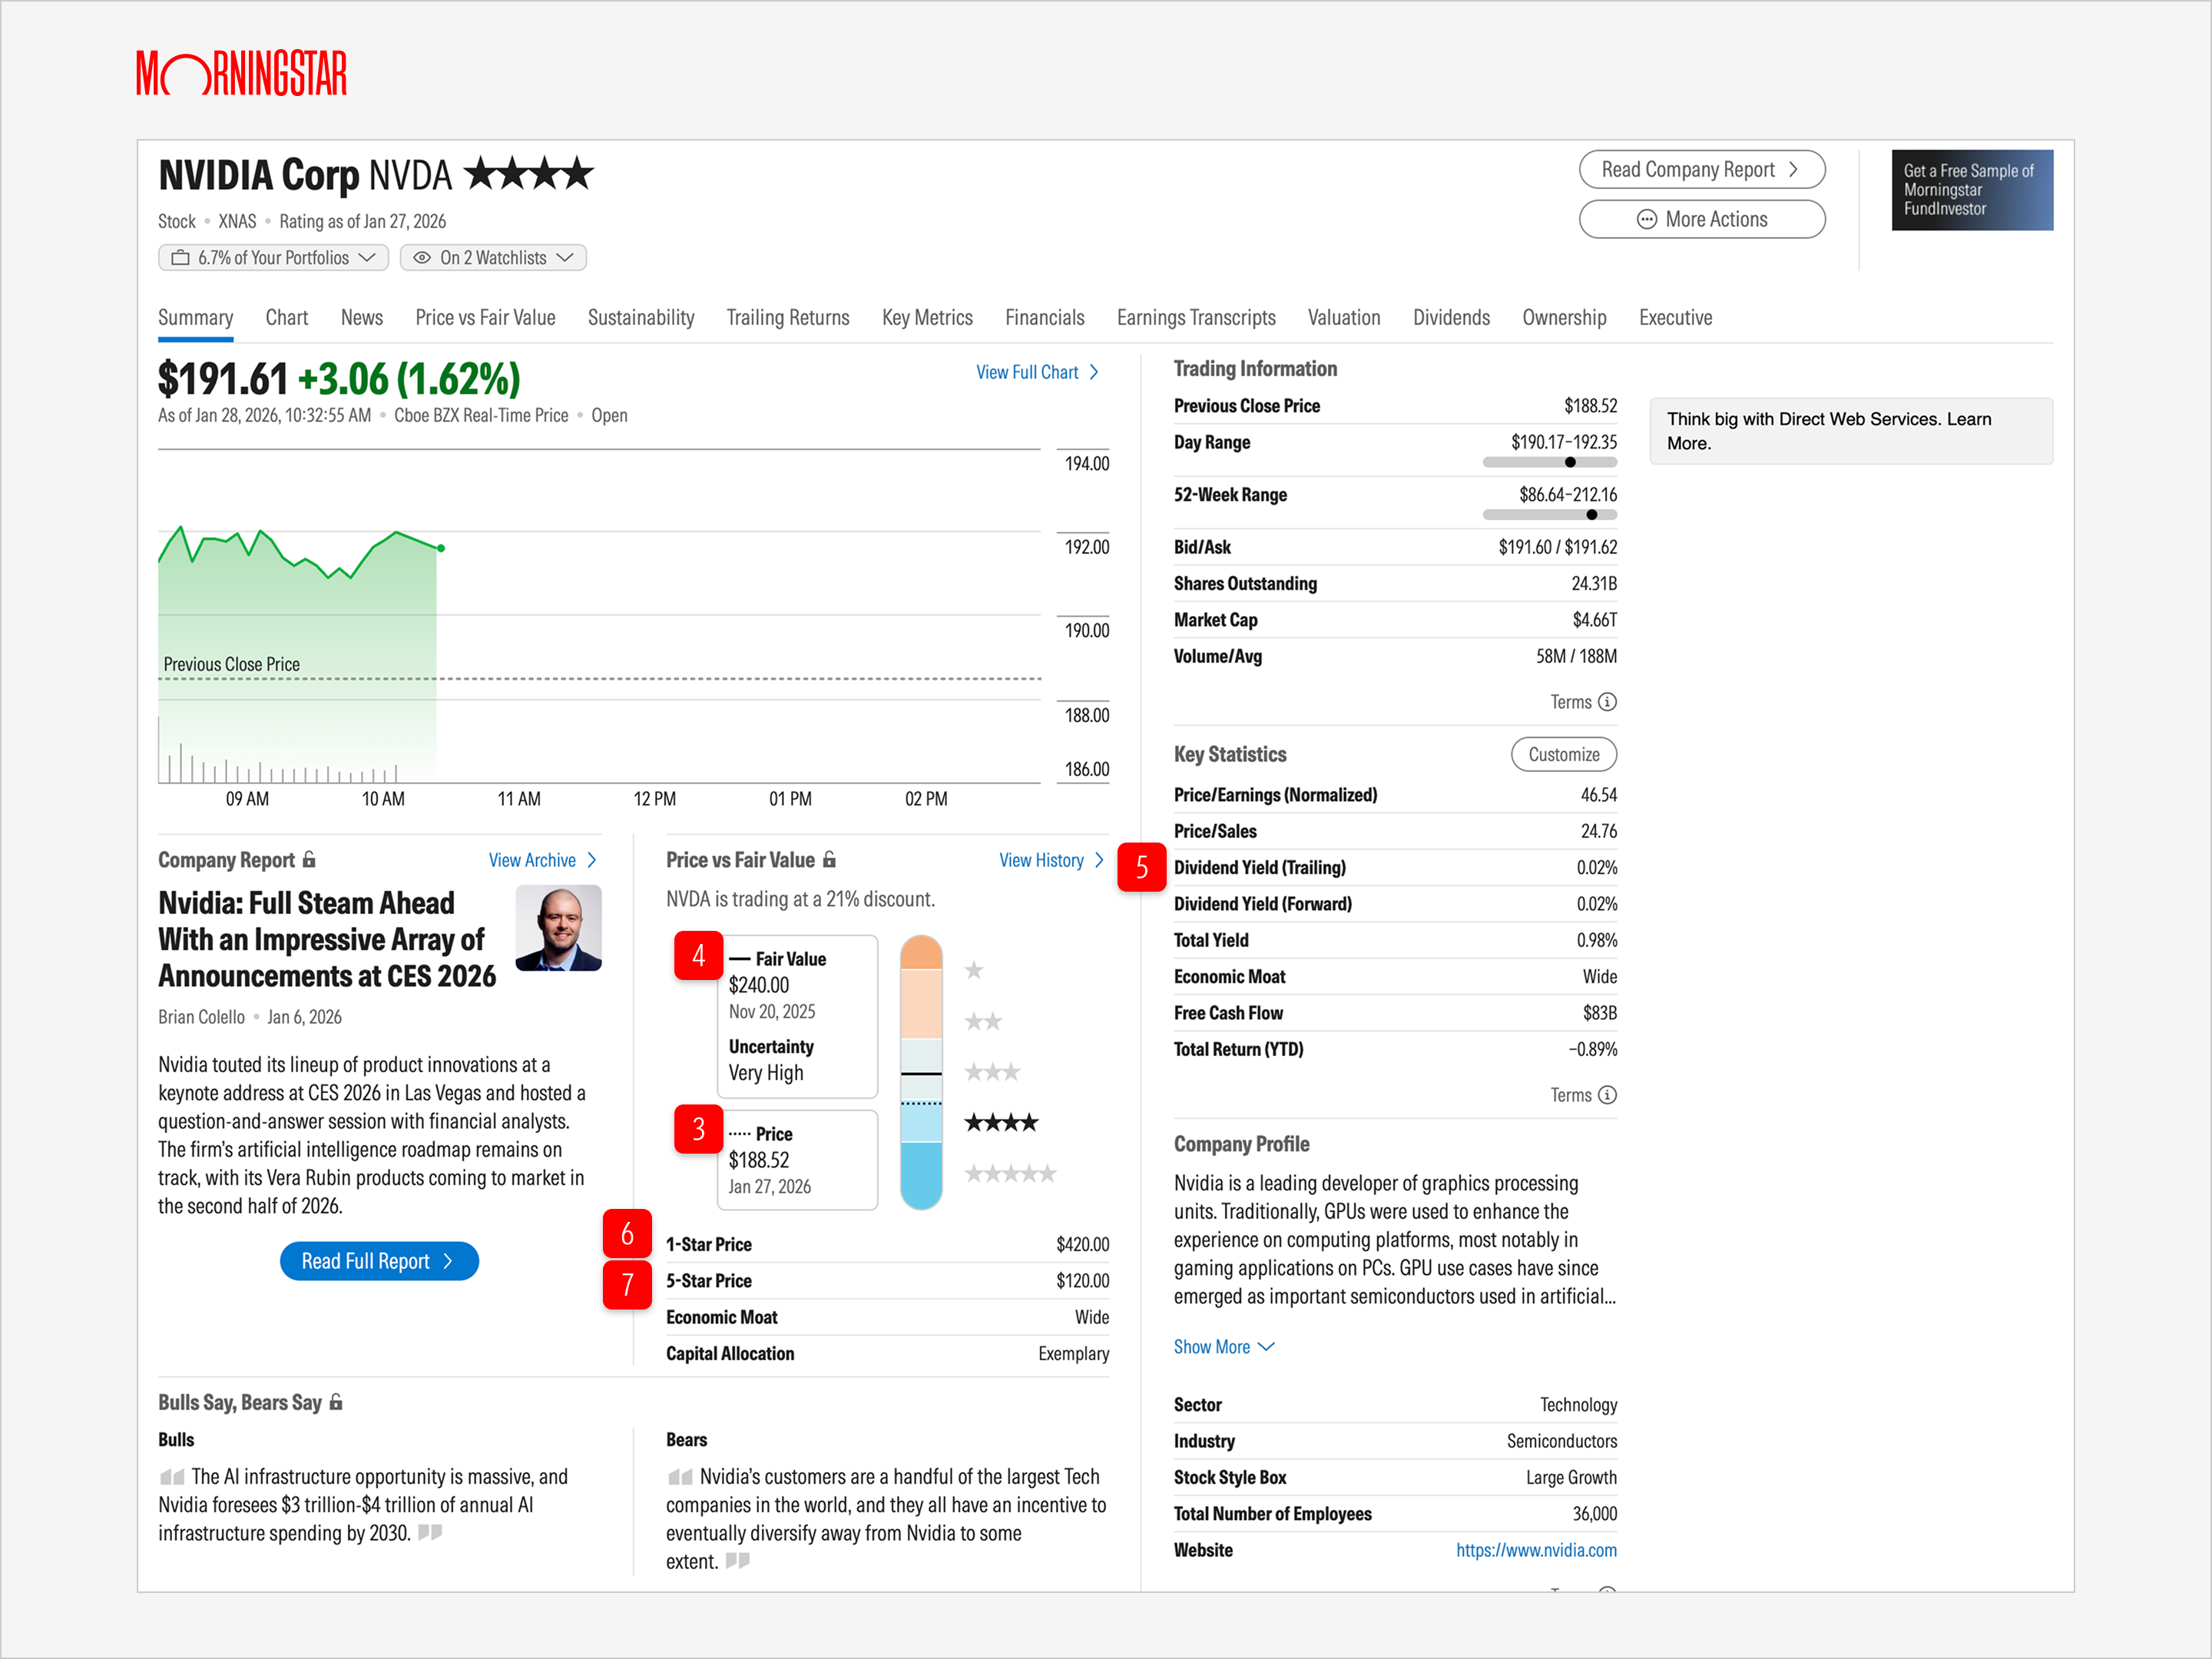Open the Morningstar FundInvestor sample ad

click(x=1972, y=190)
